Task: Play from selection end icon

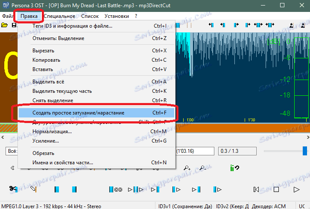Action: (217, 189)
